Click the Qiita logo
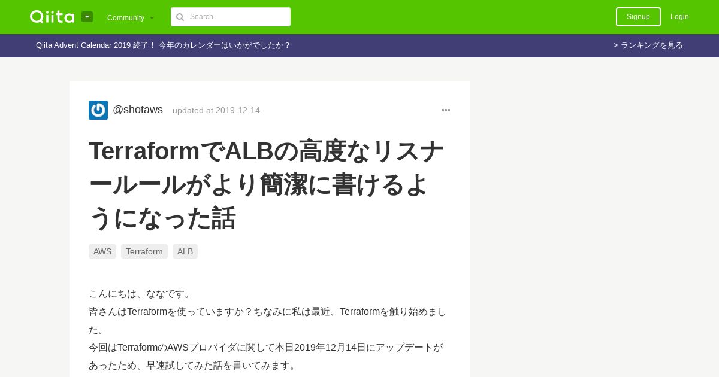The width and height of the screenshot is (719, 377). pyautogui.click(x=52, y=17)
